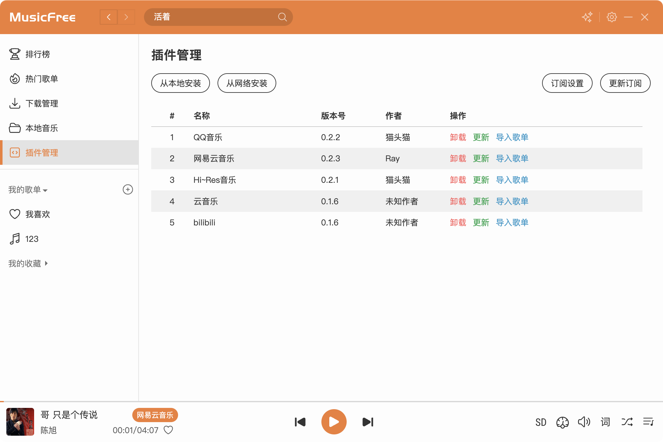Import playlist via 网易云音乐 plugin

(512, 158)
